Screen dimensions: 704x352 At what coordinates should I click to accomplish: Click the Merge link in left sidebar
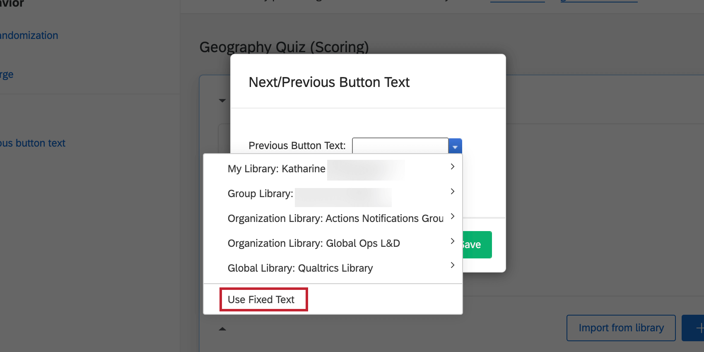point(7,75)
